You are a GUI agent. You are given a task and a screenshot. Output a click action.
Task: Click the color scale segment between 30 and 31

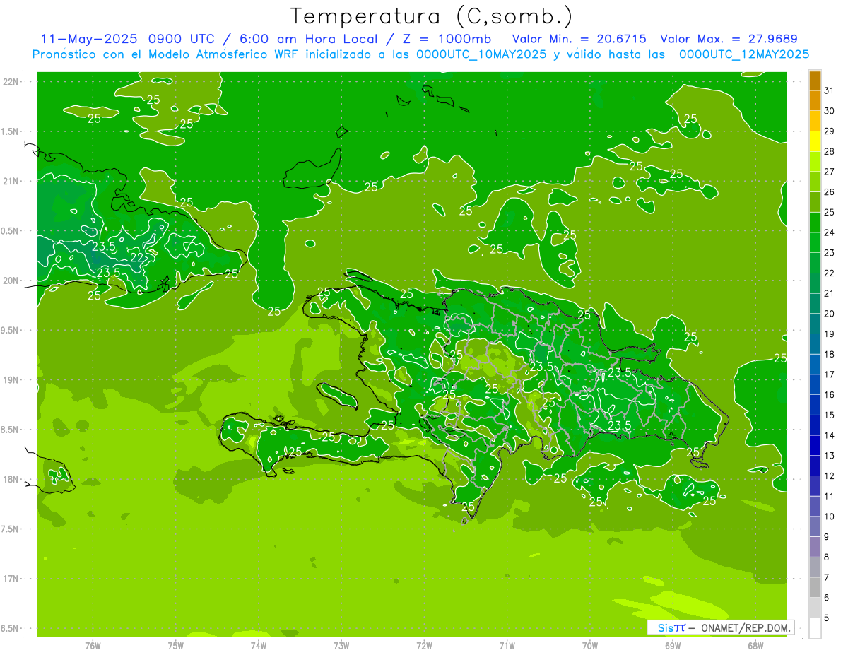(815, 101)
